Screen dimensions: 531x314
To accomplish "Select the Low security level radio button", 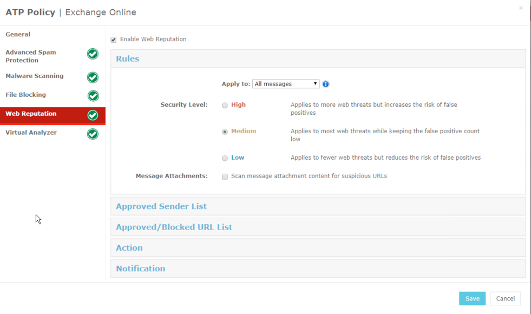I will pos(225,158).
